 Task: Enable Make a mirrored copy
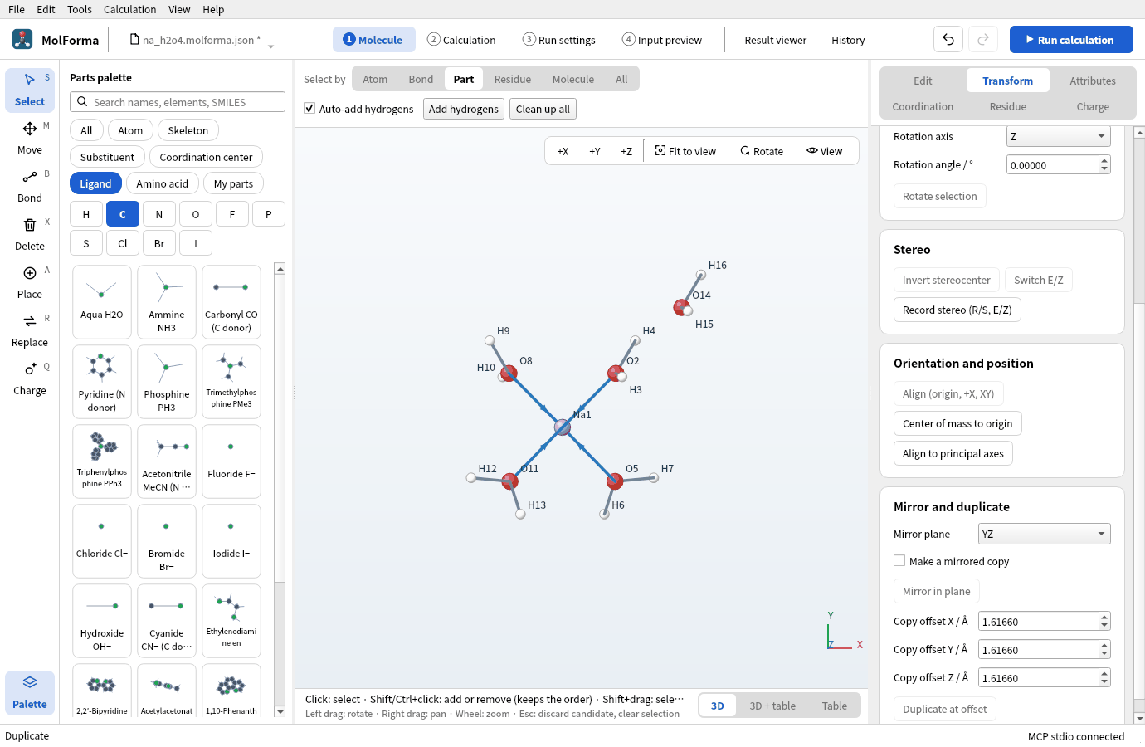[x=899, y=561]
